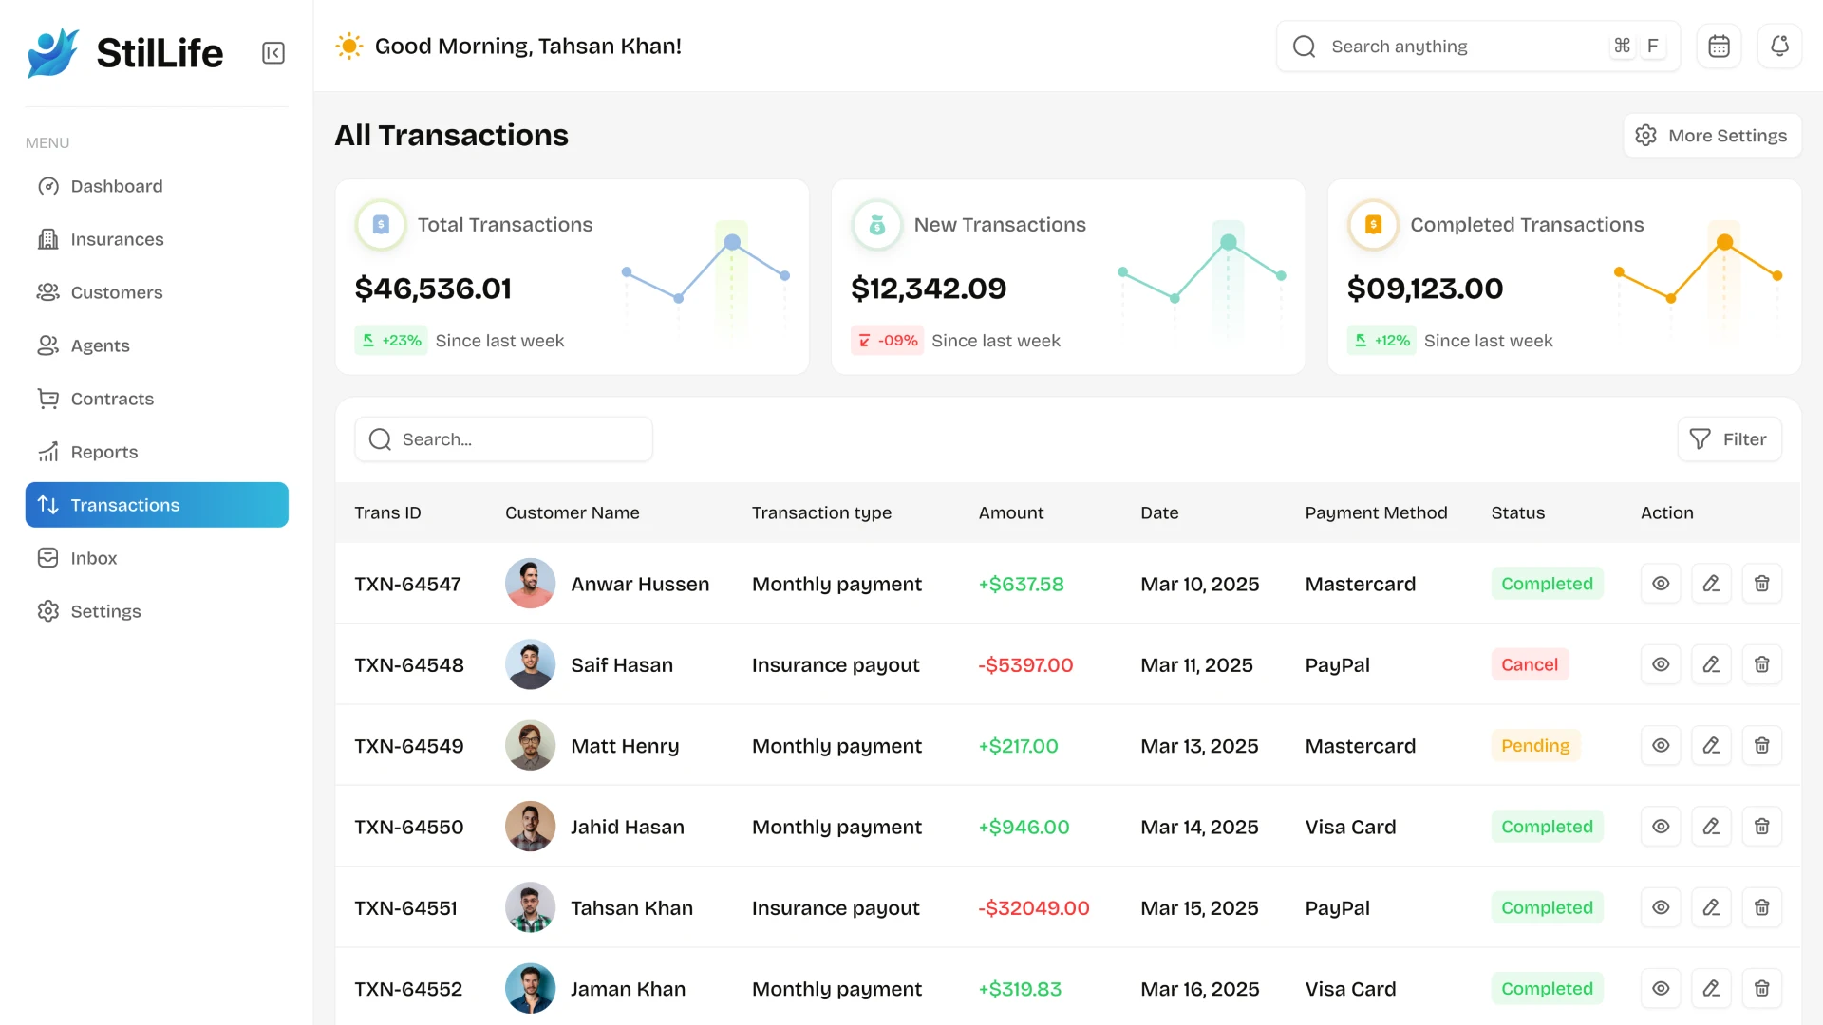Open Settings from the sidebar

[105, 611]
